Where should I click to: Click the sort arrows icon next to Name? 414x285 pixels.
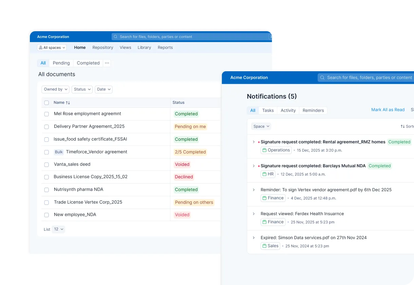click(x=68, y=102)
